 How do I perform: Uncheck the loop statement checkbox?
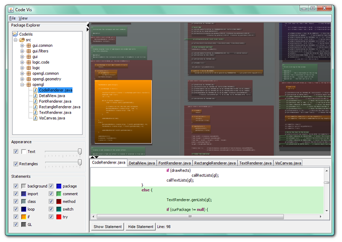(16, 209)
